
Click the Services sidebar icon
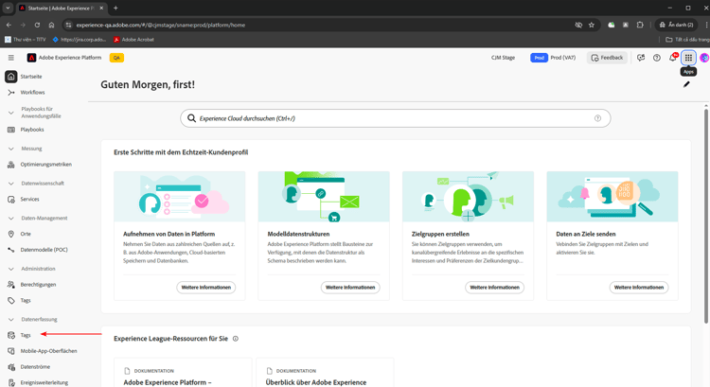pos(10,199)
